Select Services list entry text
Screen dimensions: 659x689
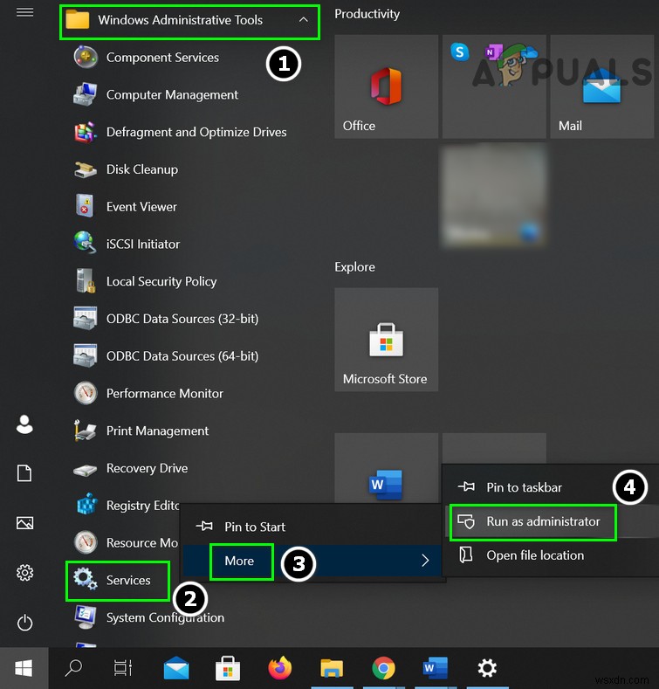click(x=128, y=580)
